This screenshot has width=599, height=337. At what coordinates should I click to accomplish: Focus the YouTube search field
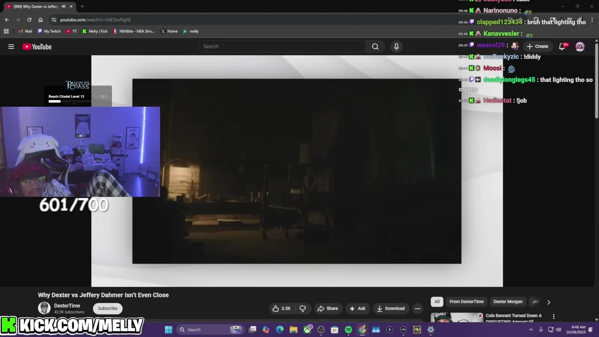click(282, 46)
